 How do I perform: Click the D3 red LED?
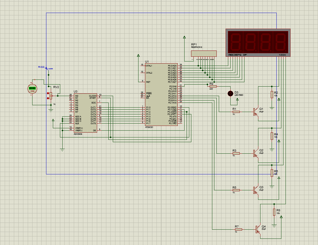230,93
